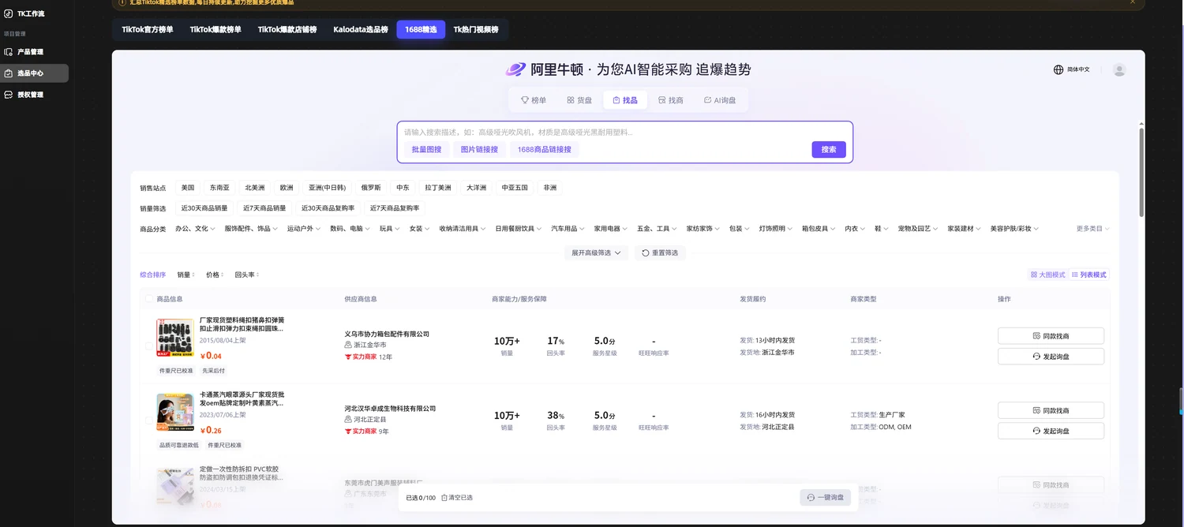Switch to the 货盘 tab
Image resolution: width=1184 pixels, height=527 pixels.
click(579, 100)
